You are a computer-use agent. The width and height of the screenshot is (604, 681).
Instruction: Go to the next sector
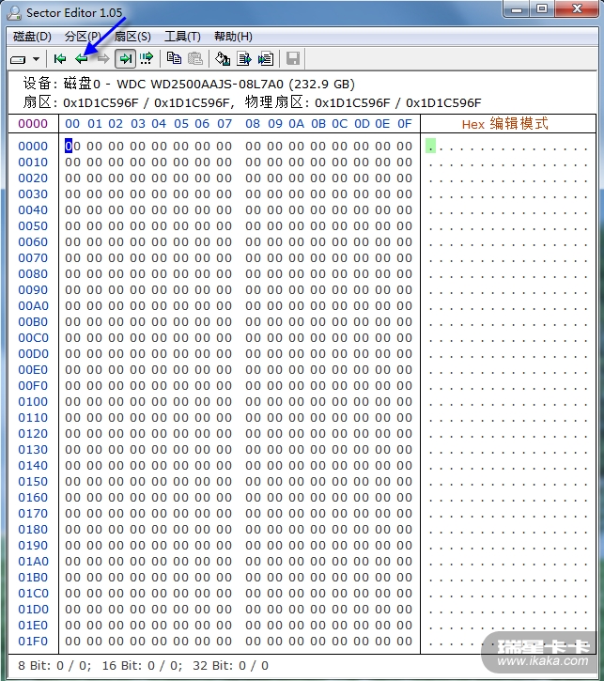coord(102,59)
